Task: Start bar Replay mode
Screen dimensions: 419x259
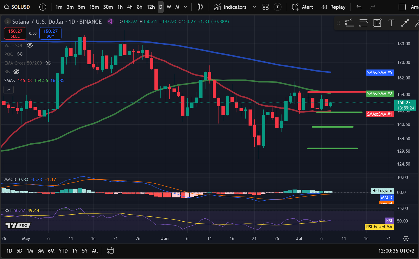Action: pyautogui.click(x=333, y=7)
